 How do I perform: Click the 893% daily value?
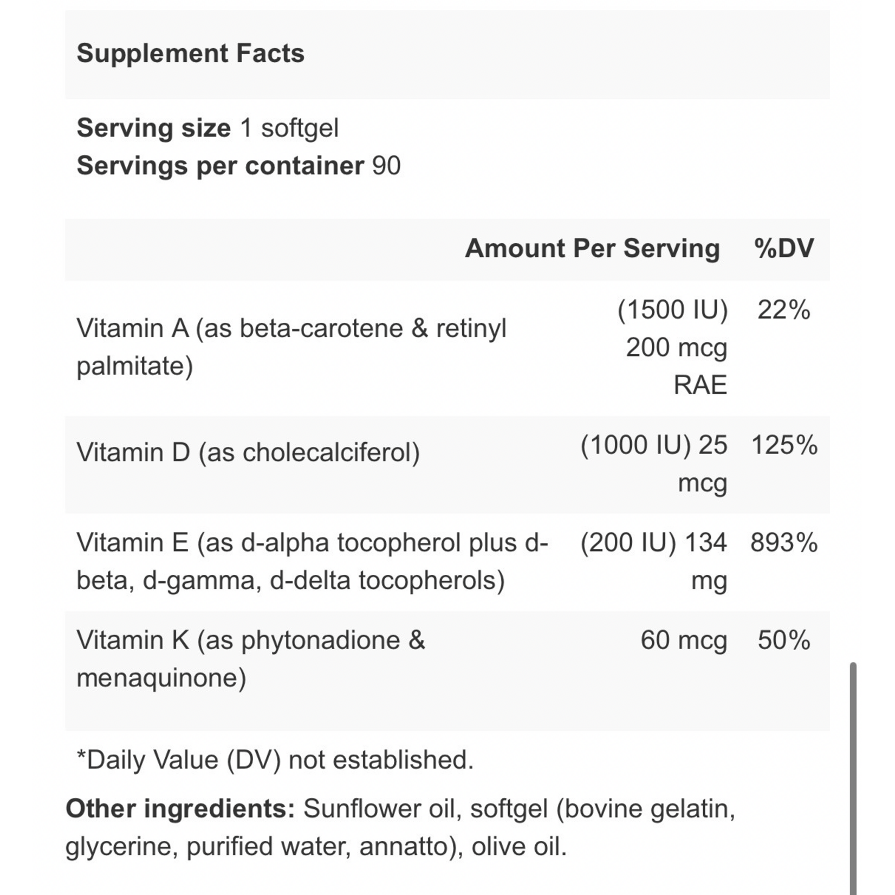[783, 543]
